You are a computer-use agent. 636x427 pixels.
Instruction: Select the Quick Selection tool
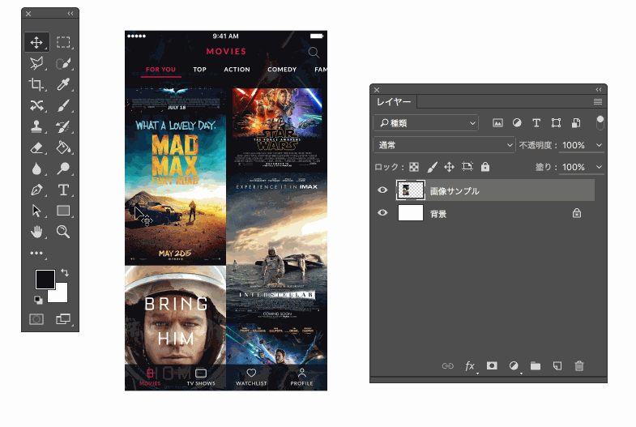coord(63,63)
